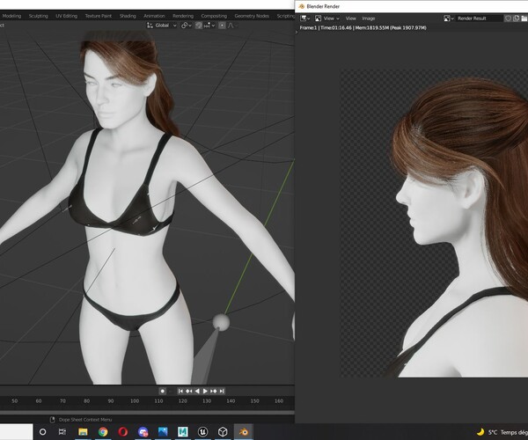528x440 pixels.
Task: Open the transform pivot point dropdown
Action: [187, 26]
